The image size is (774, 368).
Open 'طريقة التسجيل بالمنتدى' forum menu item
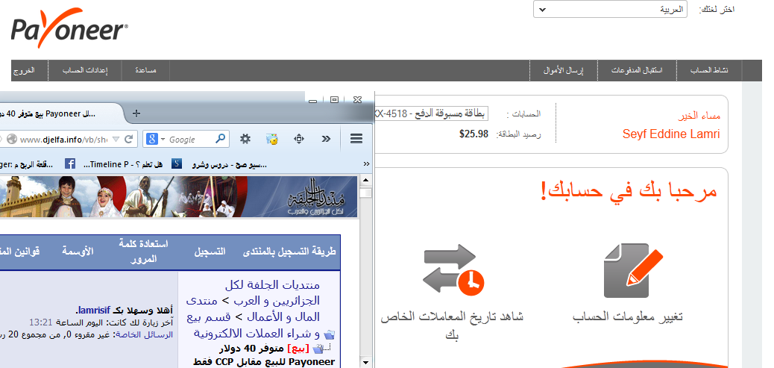(290, 252)
